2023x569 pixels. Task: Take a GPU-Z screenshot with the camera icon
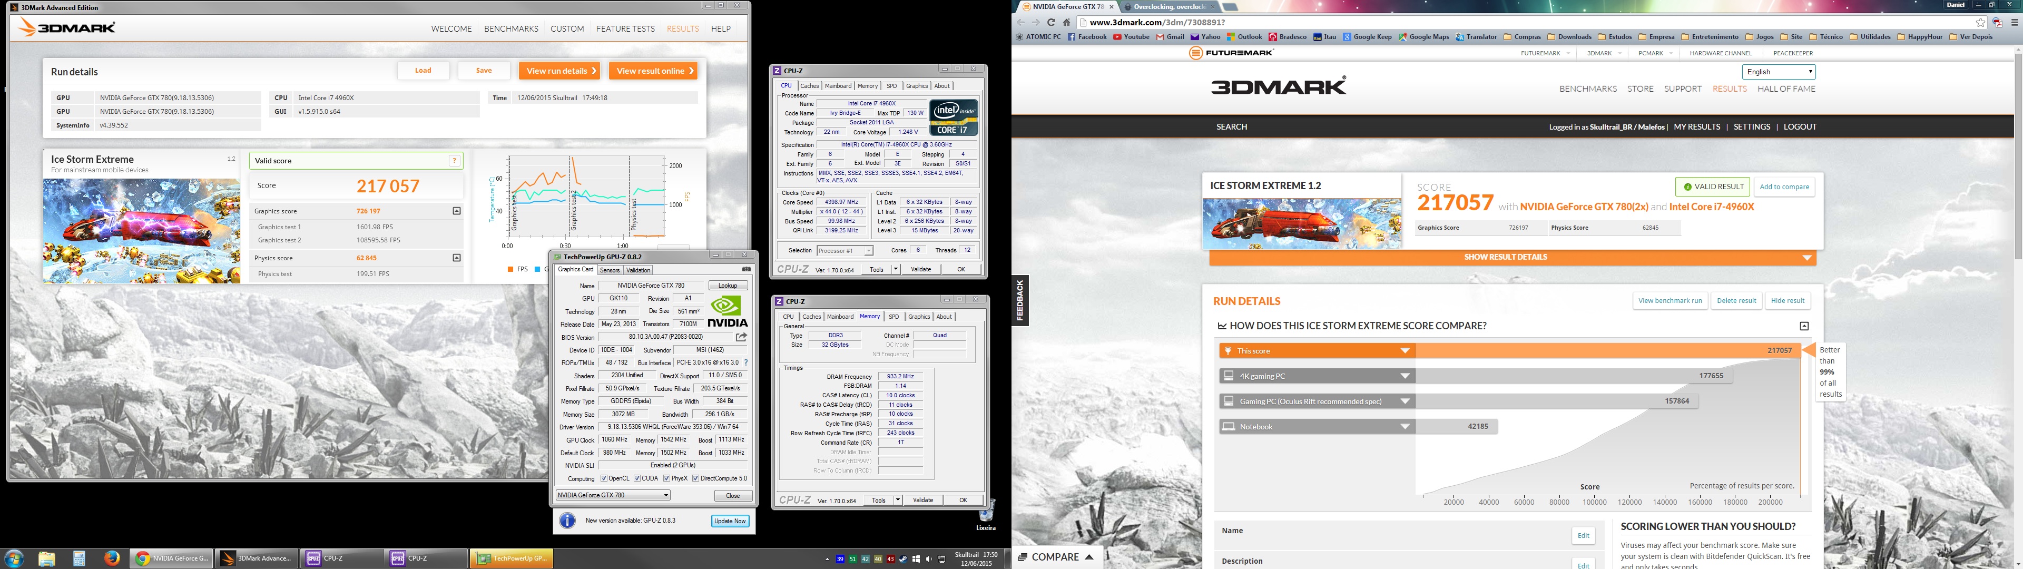pyautogui.click(x=746, y=270)
